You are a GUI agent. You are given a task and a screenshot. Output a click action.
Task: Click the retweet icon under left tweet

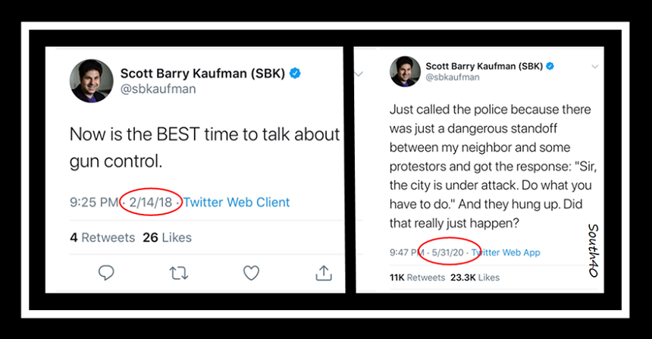coord(179,273)
